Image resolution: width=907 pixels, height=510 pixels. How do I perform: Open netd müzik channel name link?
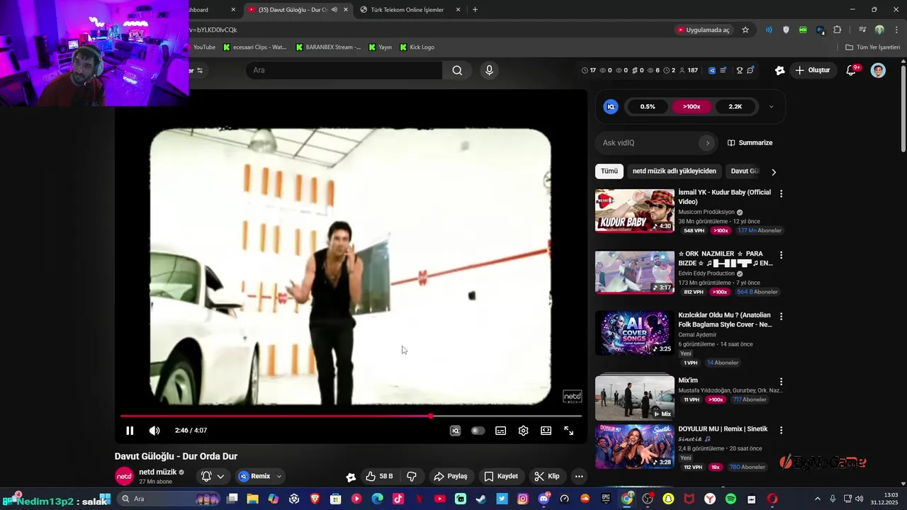157,472
